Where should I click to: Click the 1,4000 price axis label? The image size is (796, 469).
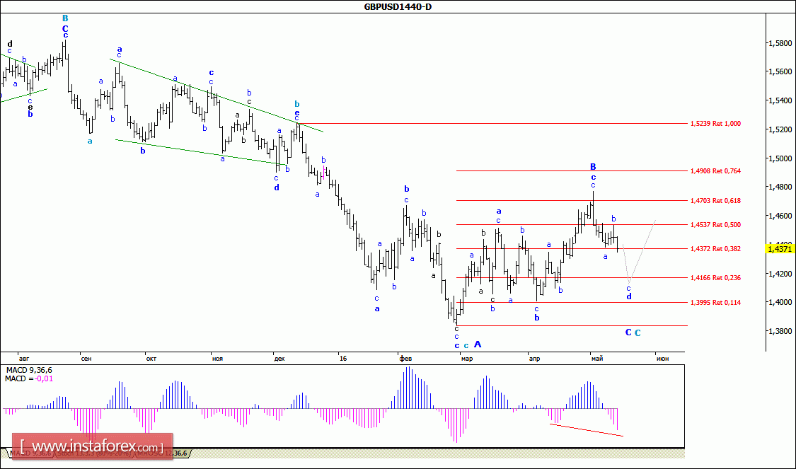point(782,302)
